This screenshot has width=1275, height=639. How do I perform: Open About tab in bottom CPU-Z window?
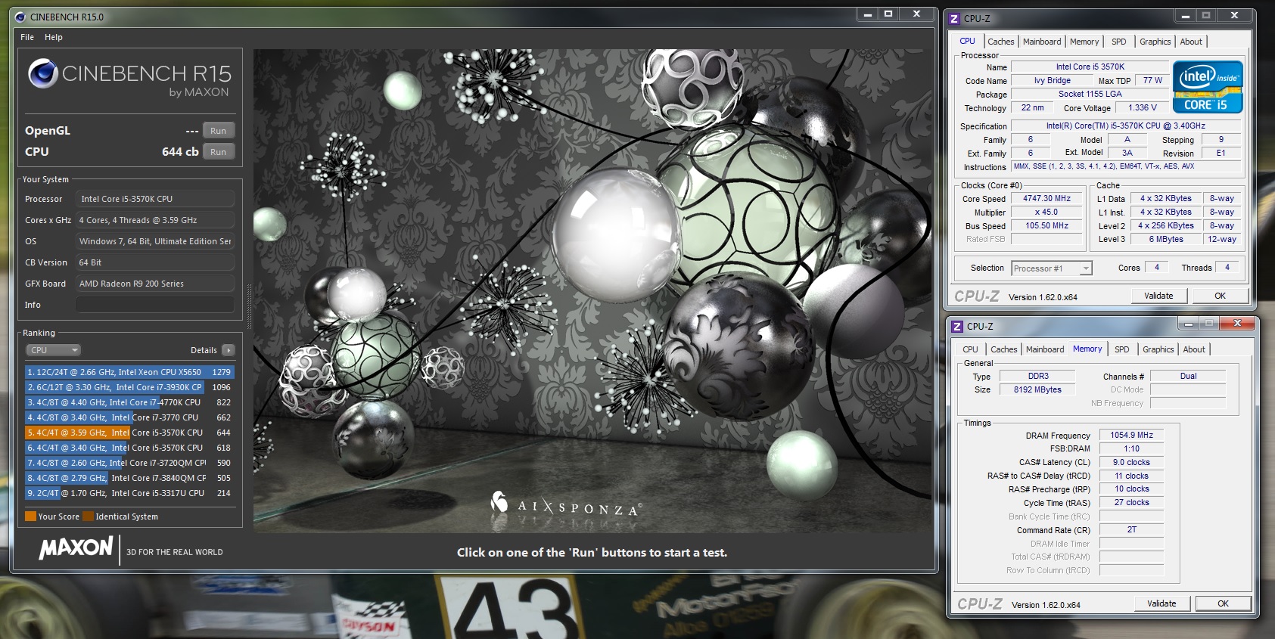(1193, 349)
